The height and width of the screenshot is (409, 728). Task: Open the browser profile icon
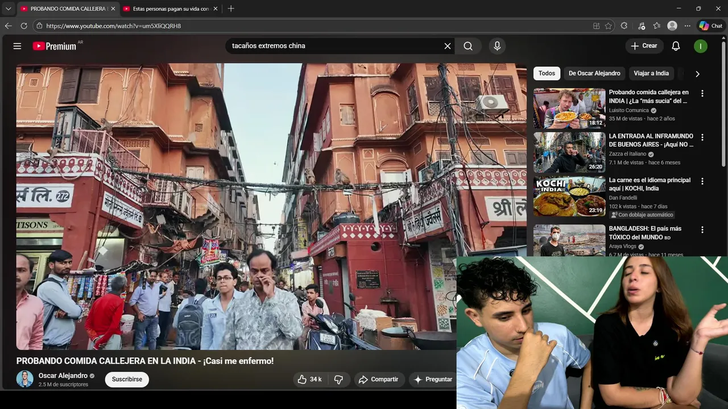point(672,26)
